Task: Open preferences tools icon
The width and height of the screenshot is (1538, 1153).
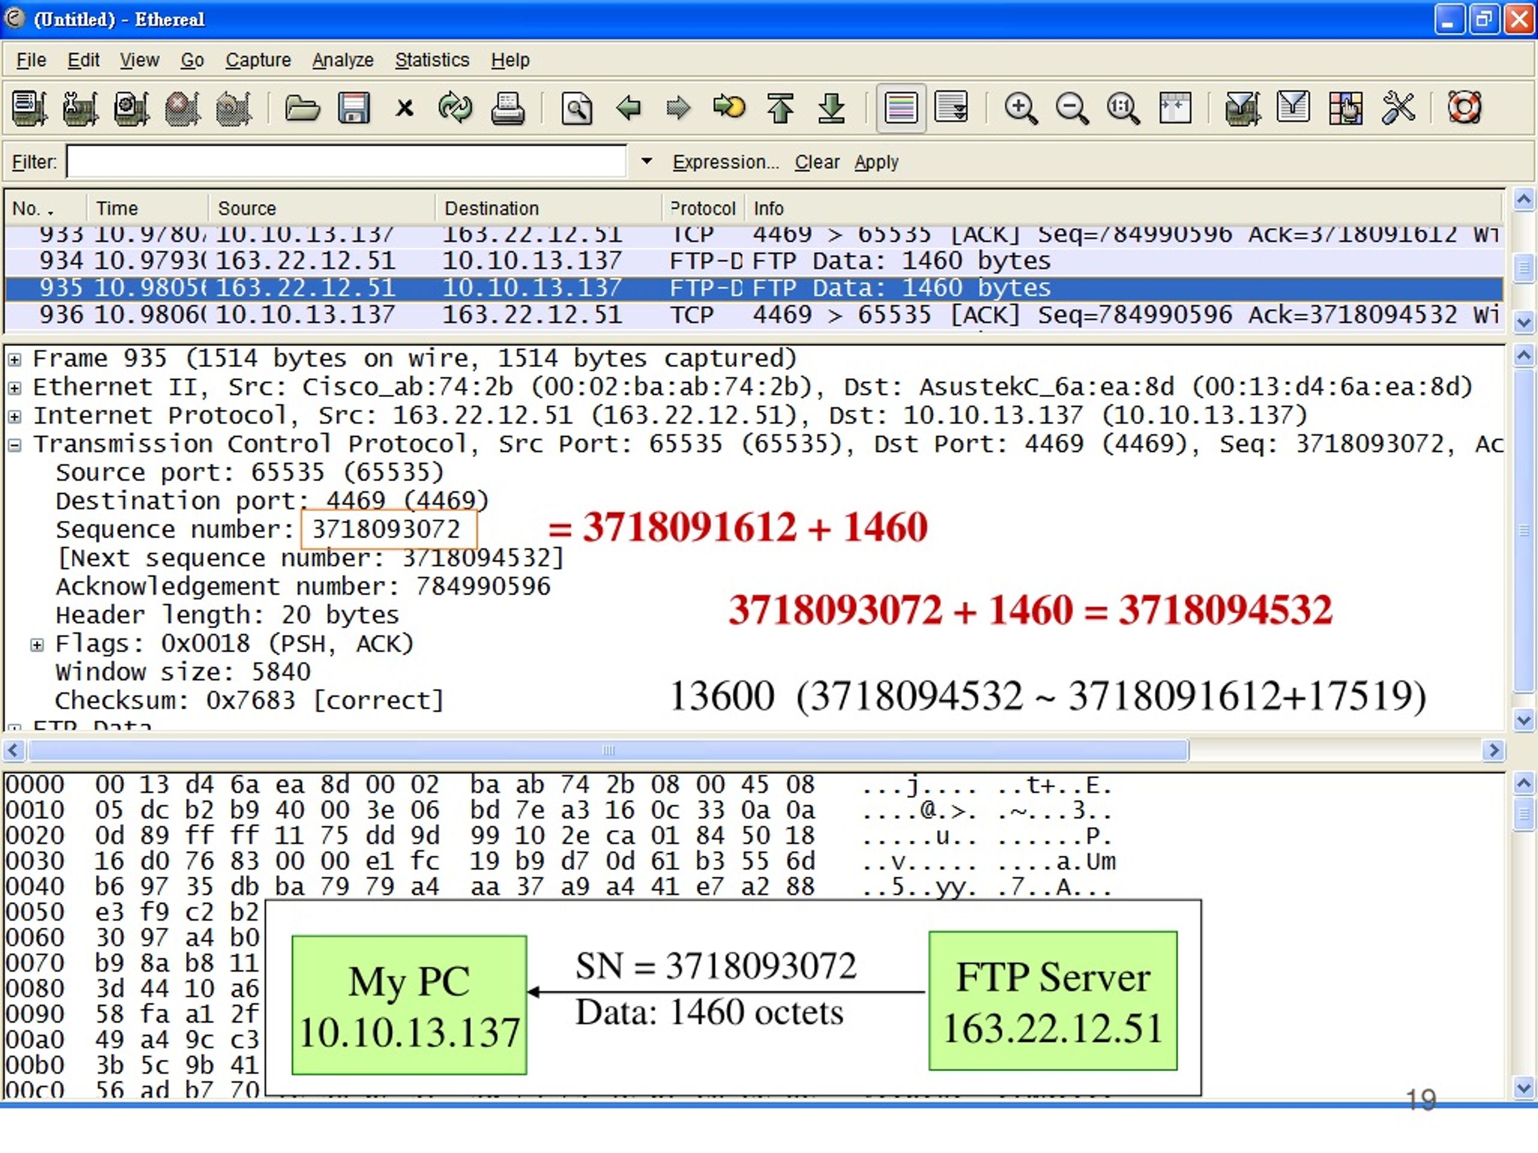Action: point(1398,107)
